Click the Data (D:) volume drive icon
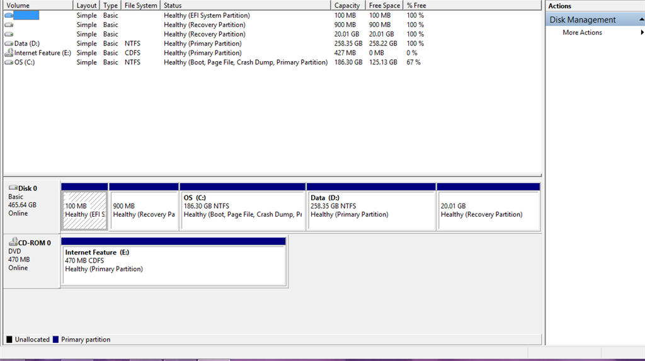Viewport: 645px width, 361px height. point(9,43)
